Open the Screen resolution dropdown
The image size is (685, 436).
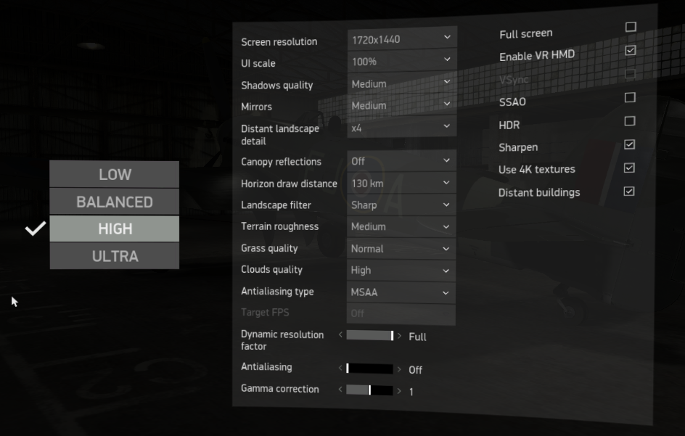click(402, 39)
